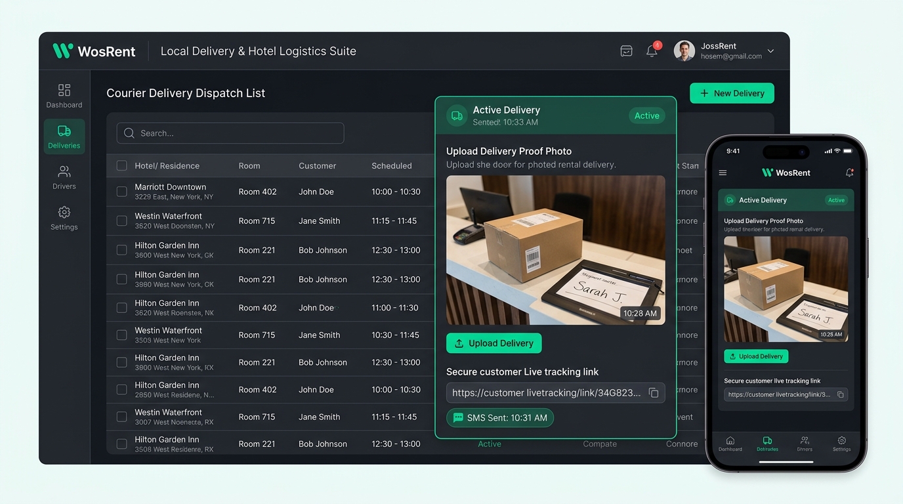Click the chat bubble icon in SMS Sent chip
Screen dimensions: 903x504
(x=458, y=418)
